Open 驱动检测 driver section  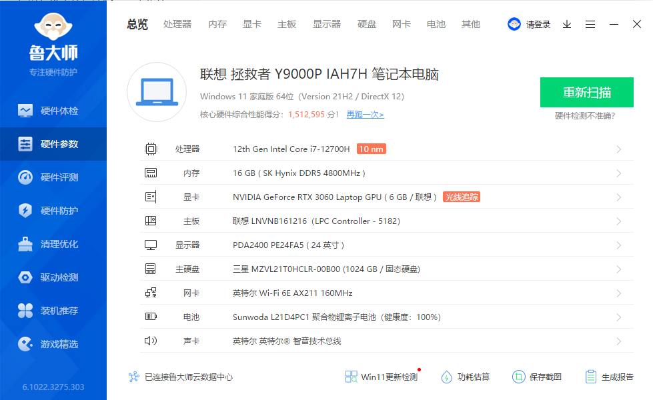(x=53, y=277)
